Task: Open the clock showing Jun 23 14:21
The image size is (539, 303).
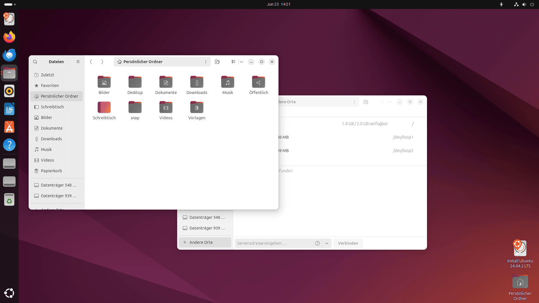Action: pyautogui.click(x=278, y=4)
